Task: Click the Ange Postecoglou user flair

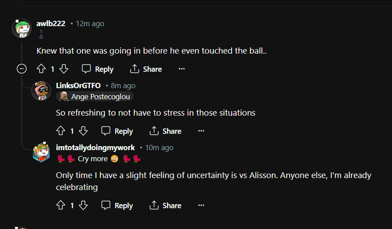Action: (x=94, y=97)
